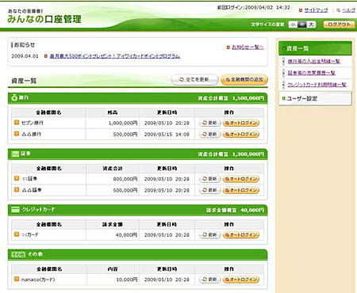Screen dimensions: 357x293
Task: Click the orange icon beside セブン銀行
Action: (x=17, y=122)
